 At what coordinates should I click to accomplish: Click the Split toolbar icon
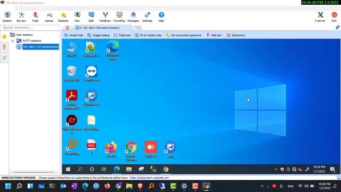click(91, 17)
